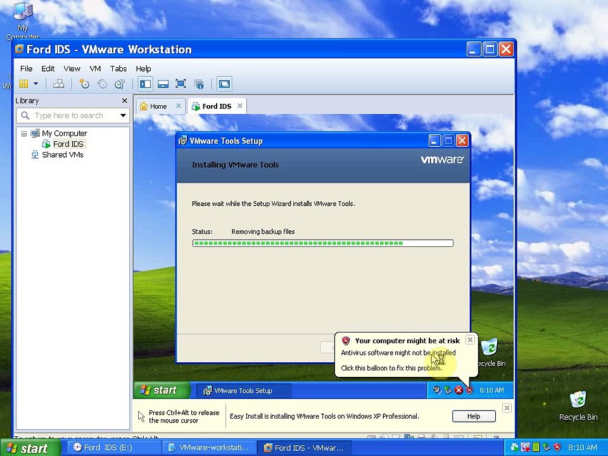
Task: Click guest tray network connection icon
Action: tap(448, 390)
